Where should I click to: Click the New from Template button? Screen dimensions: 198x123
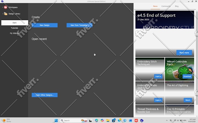point(79,25)
